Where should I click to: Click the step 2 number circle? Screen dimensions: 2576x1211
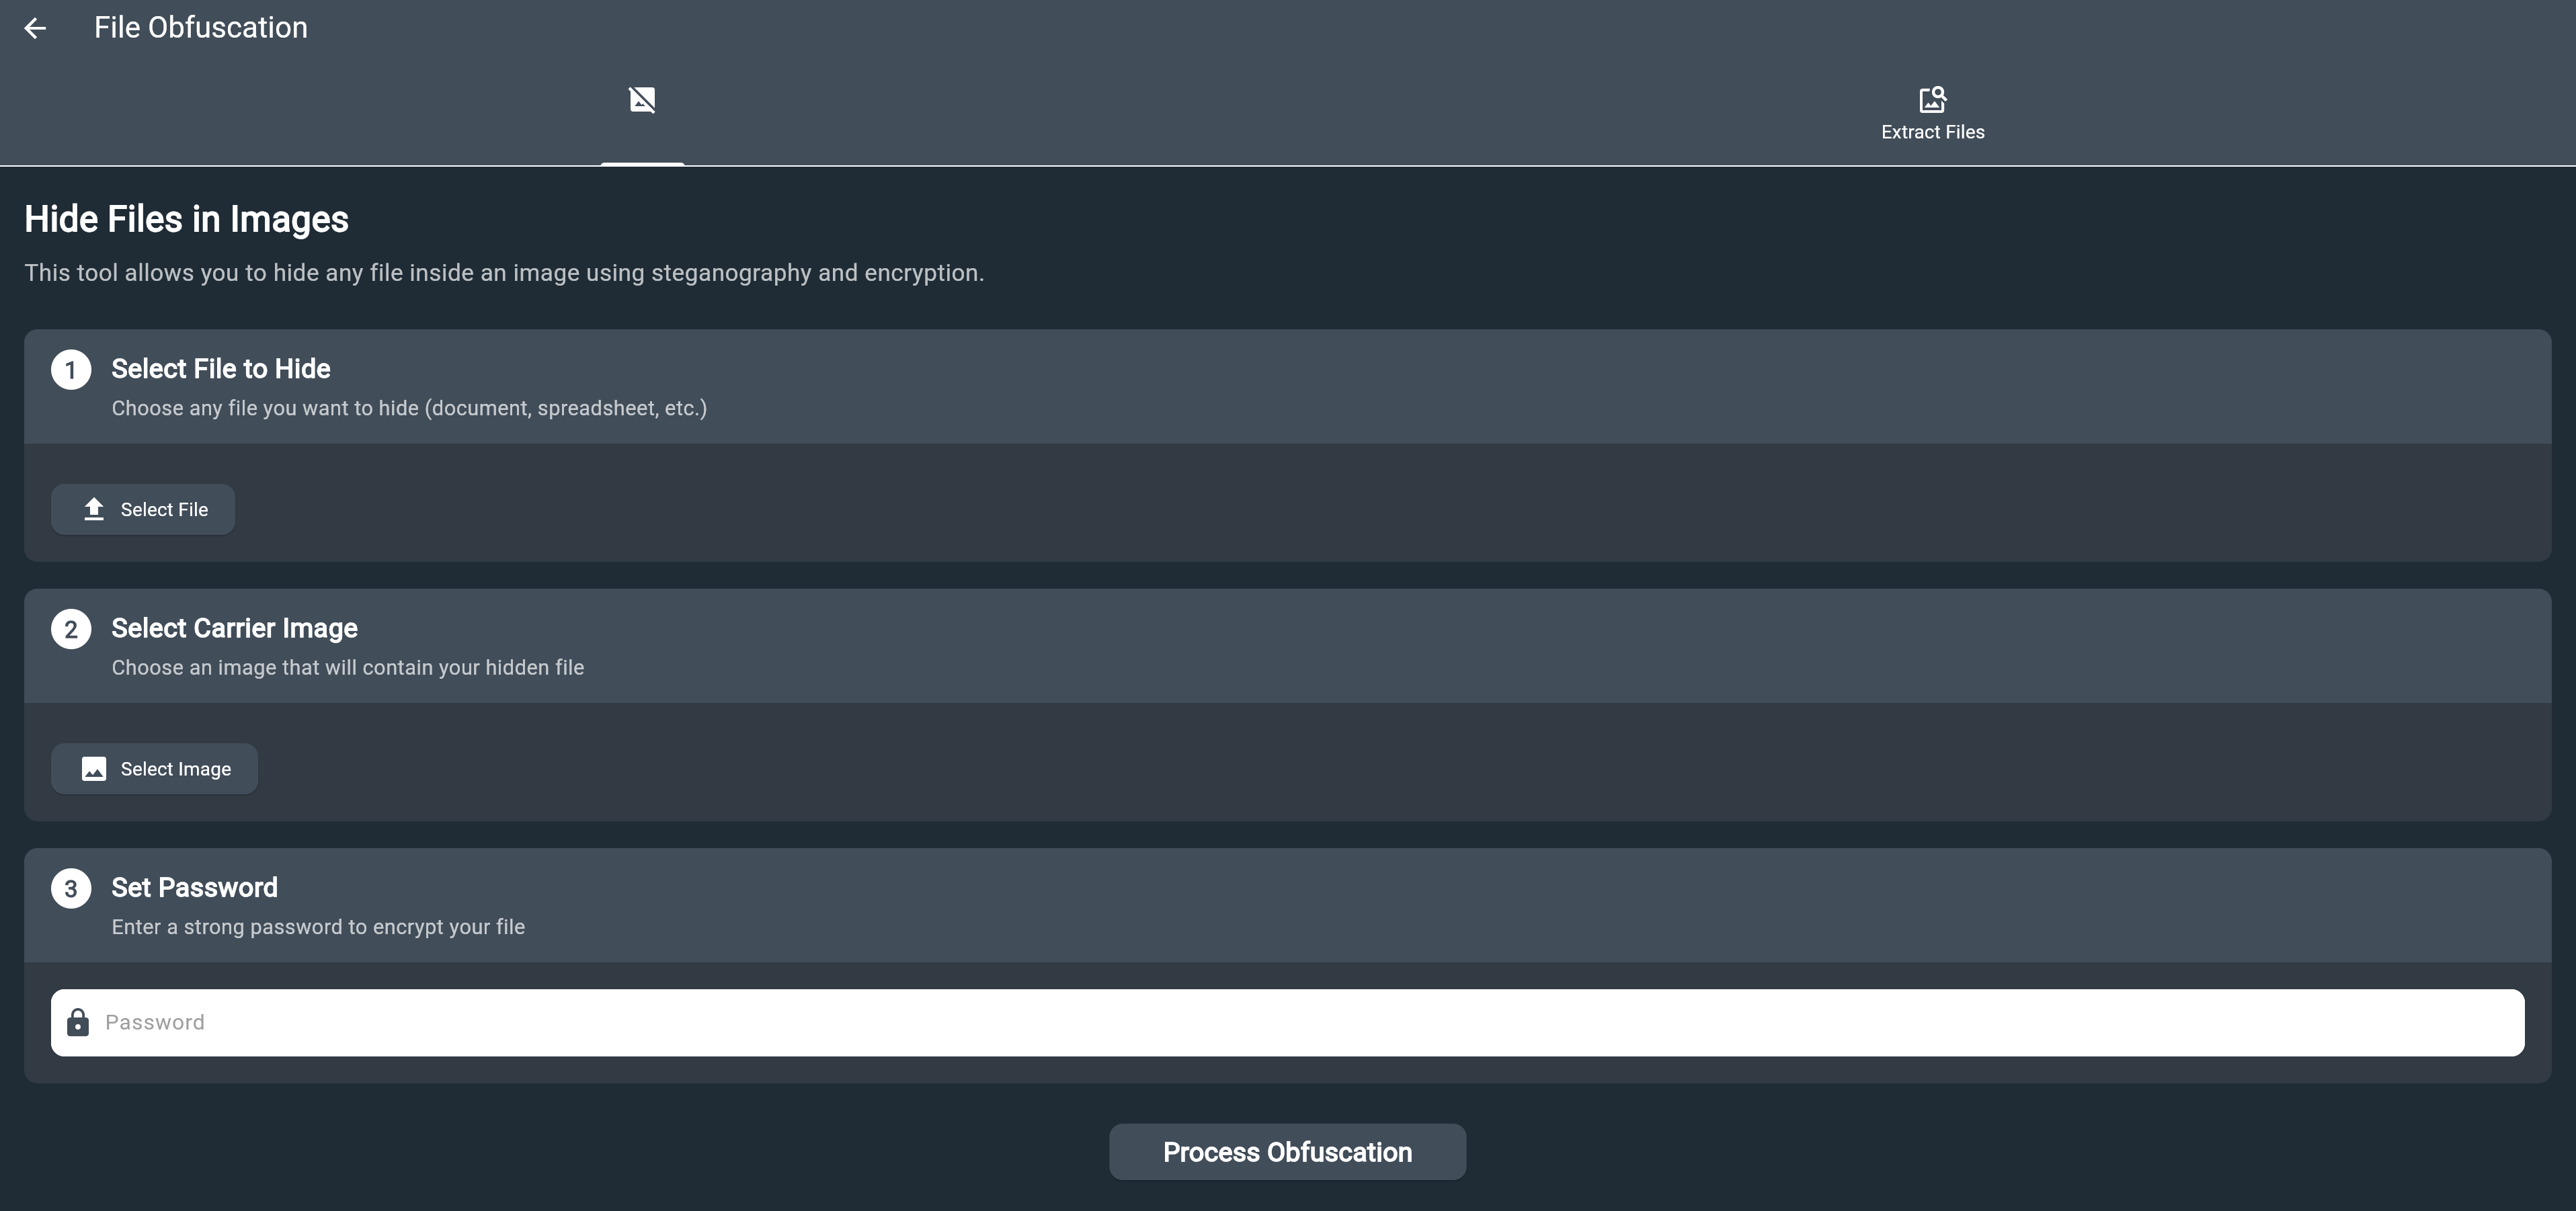pyautogui.click(x=71, y=629)
